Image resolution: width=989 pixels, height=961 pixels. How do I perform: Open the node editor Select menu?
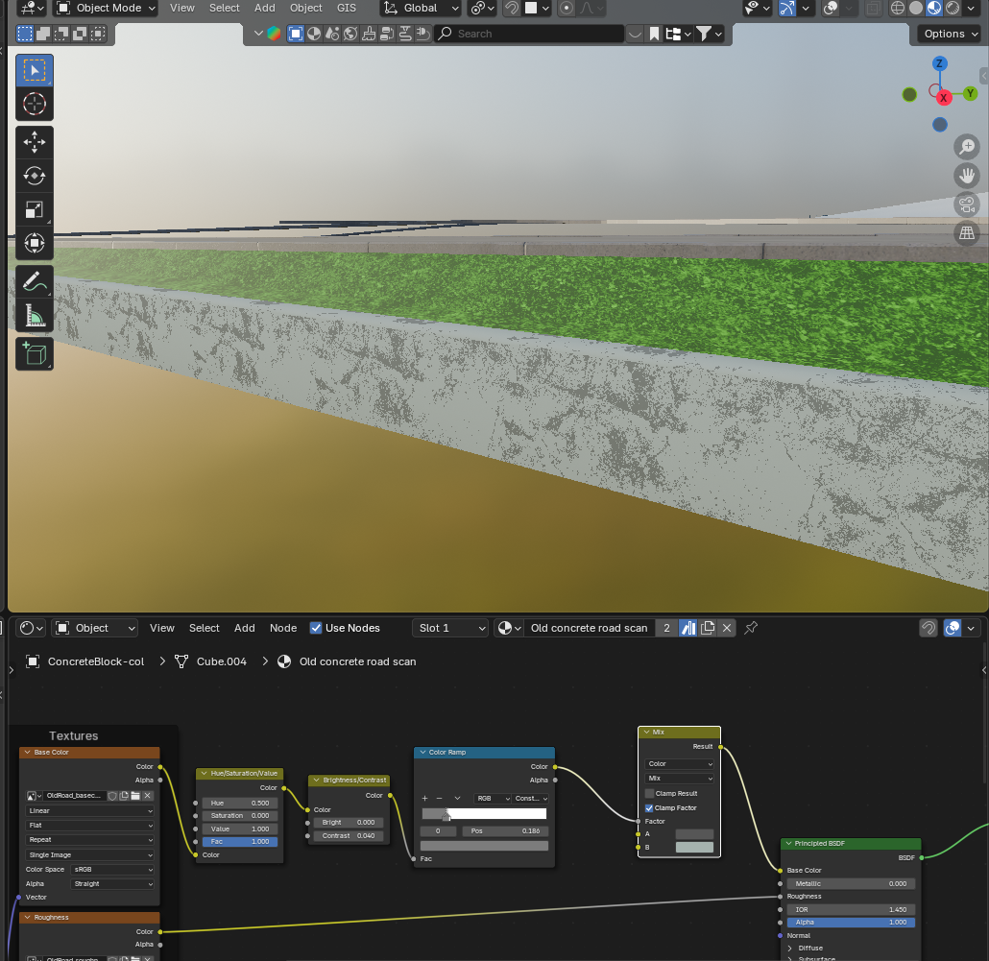204,628
